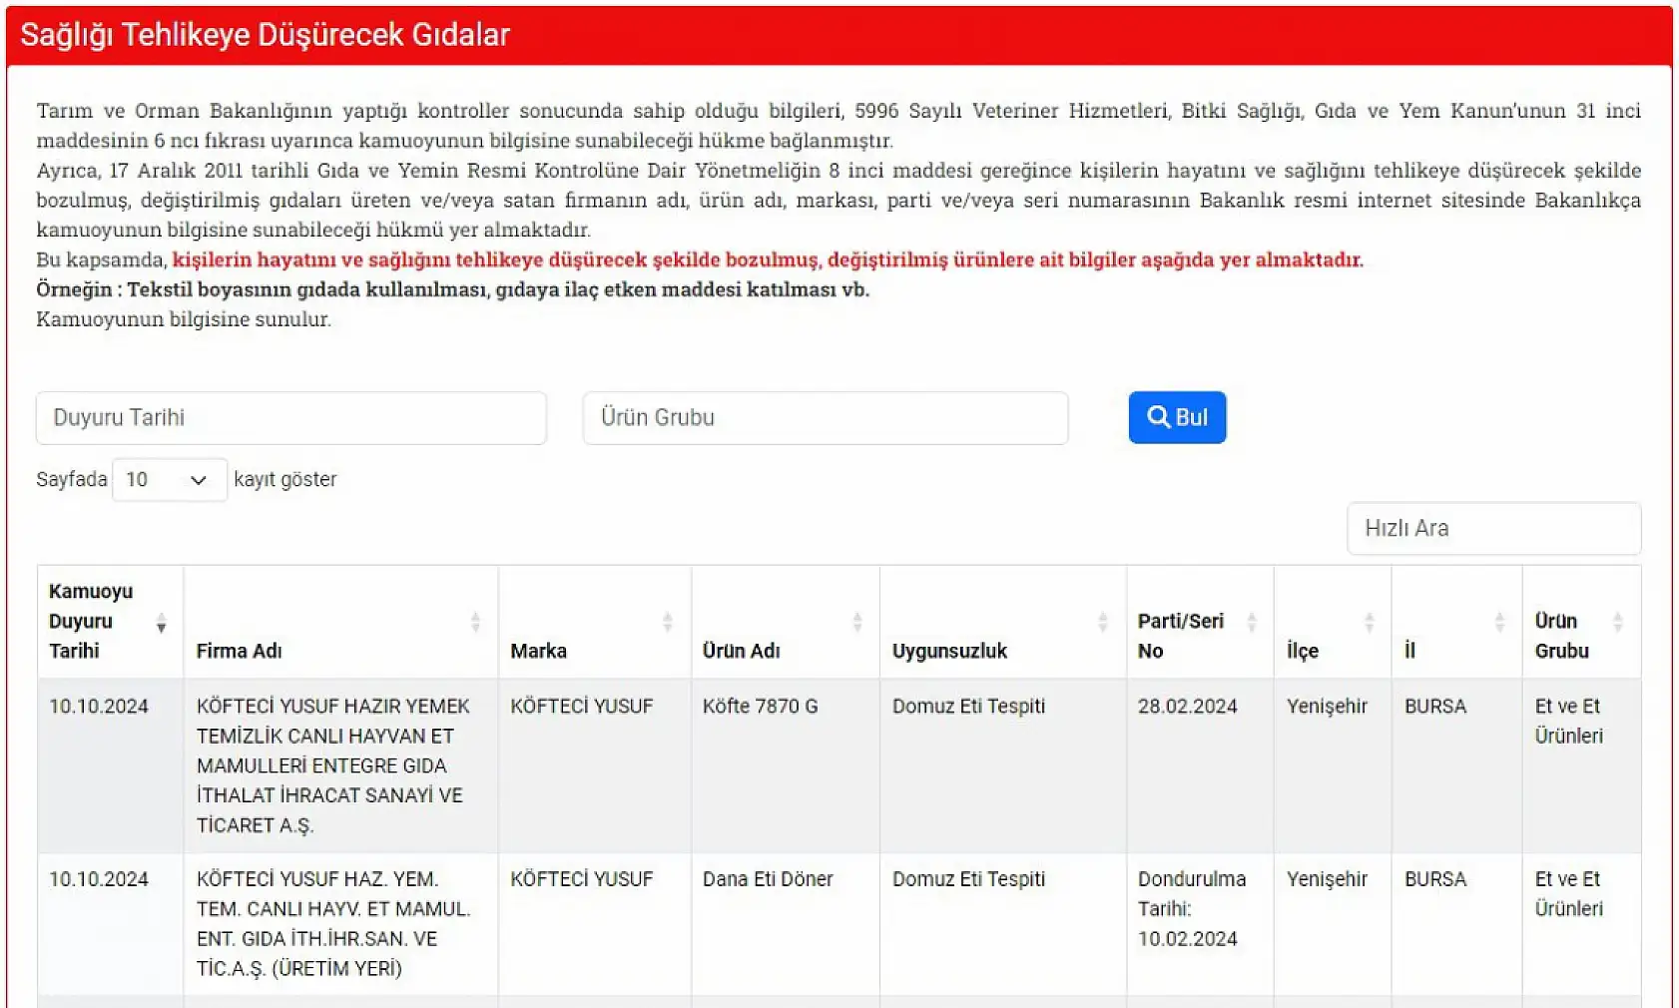The width and height of the screenshot is (1679, 1008).
Task: Toggle Ürün Grubu column sort icon
Action: (x=1617, y=622)
